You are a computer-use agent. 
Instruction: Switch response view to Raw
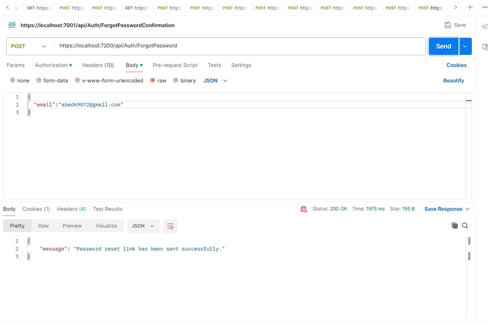43,226
